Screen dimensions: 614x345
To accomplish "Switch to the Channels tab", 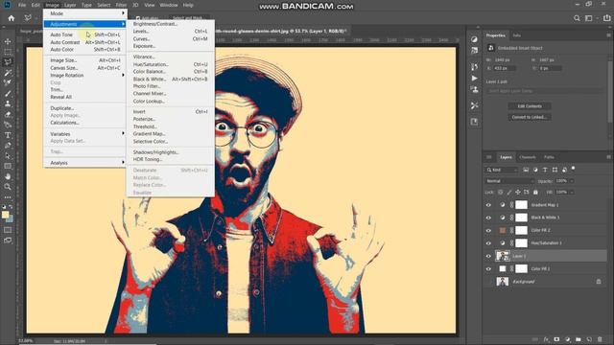I will [x=527, y=157].
